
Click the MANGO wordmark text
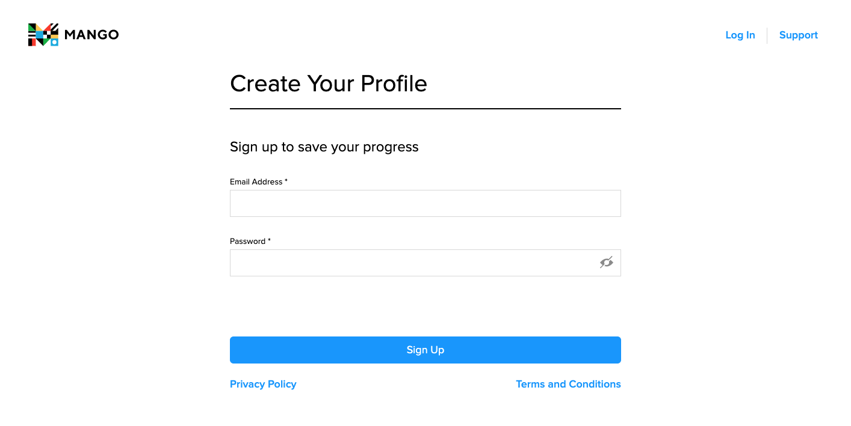(x=91, y=35)
